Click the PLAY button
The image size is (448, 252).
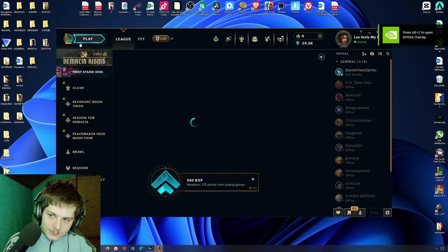pyautogui.click(x=88, y=39)
